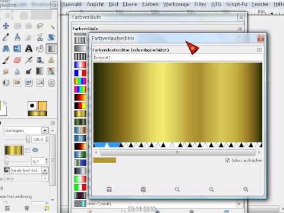This screenshot has width=284, height=213.
Task: Click the blue reverse gradient arrows icon
Action: [x=35, y=150]
